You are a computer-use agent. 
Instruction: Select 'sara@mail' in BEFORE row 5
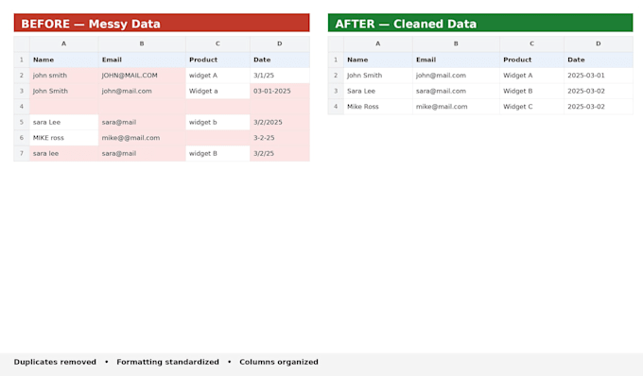(x=142, y=122)
